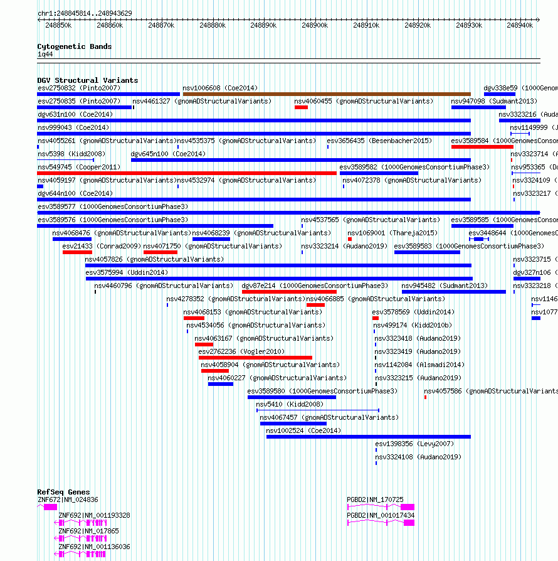
Task: Click red bar under nsv4060455
Action: [x=302, y=107]
